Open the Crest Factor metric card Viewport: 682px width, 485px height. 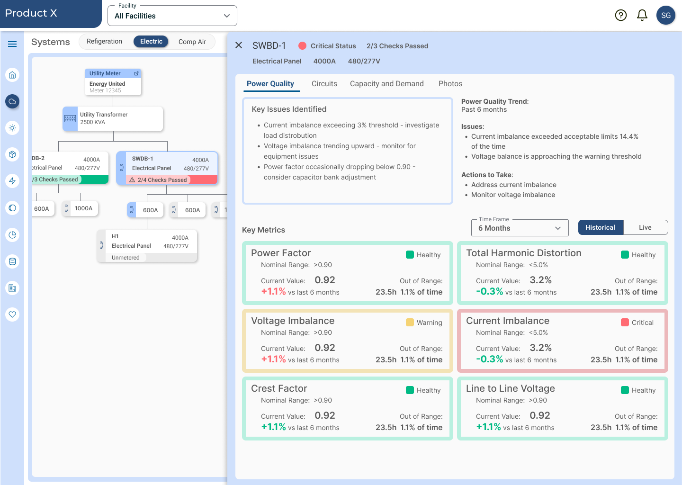(347, 409)
